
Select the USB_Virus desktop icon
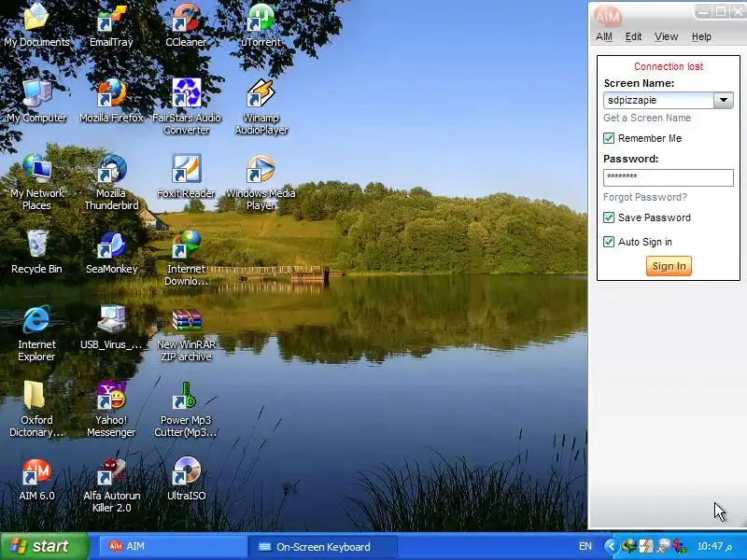point(111,328)
